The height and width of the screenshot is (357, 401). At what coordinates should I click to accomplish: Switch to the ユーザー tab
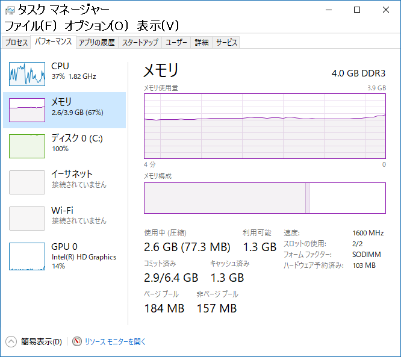point(176,42)
